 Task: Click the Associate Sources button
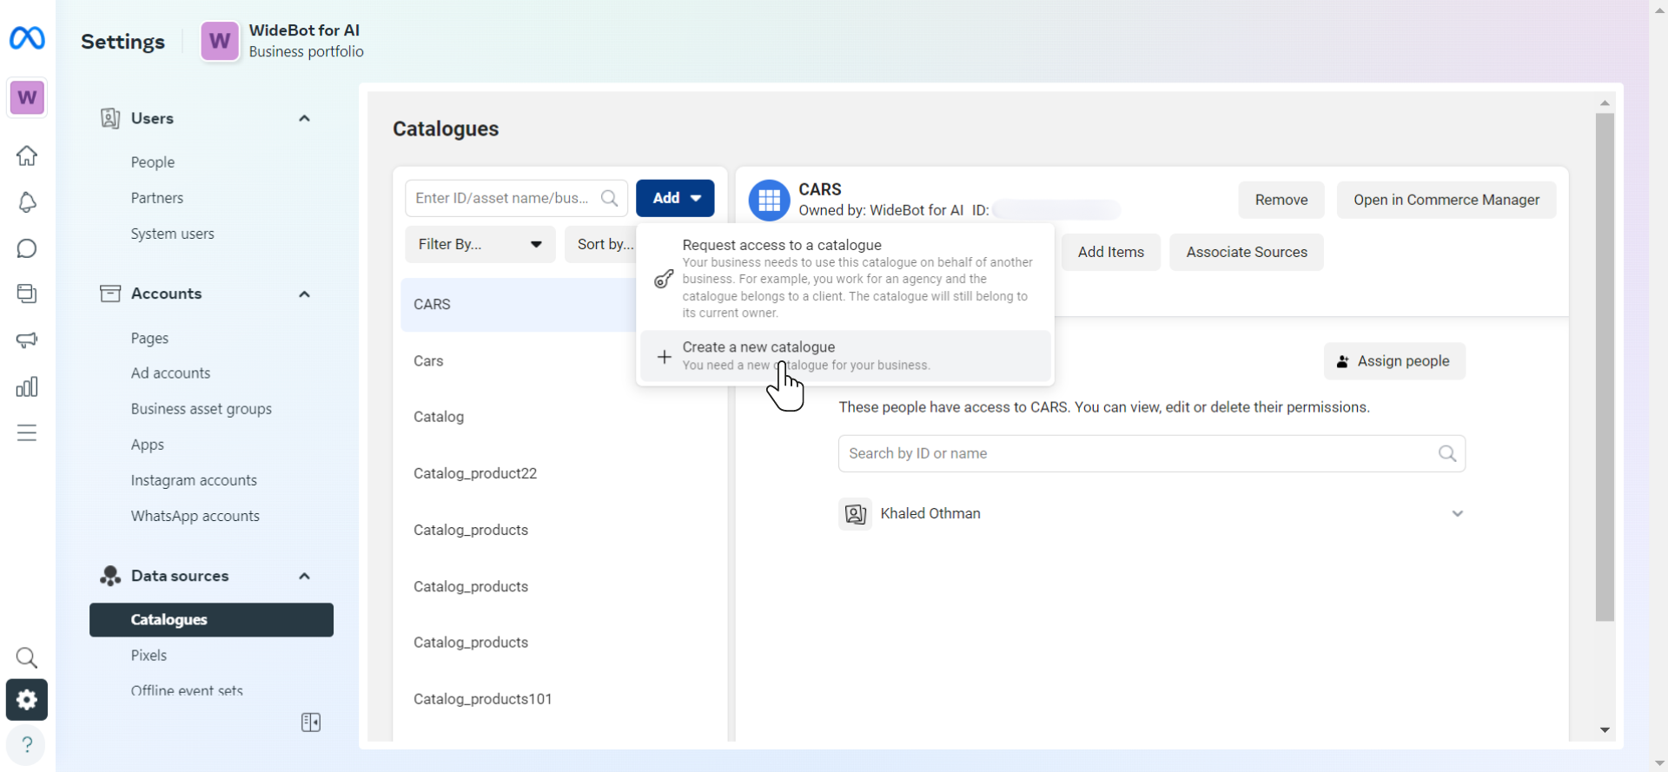1247,252
